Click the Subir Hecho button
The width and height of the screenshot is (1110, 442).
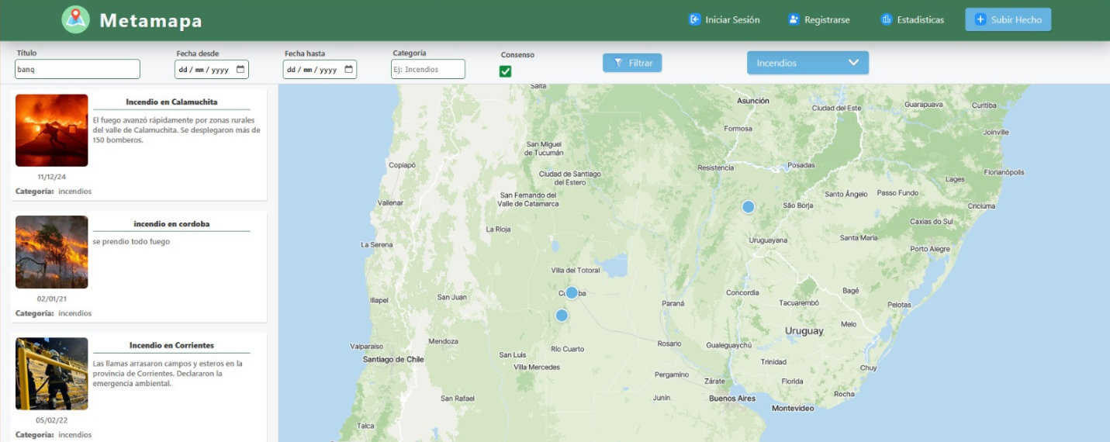(1008, 19)
